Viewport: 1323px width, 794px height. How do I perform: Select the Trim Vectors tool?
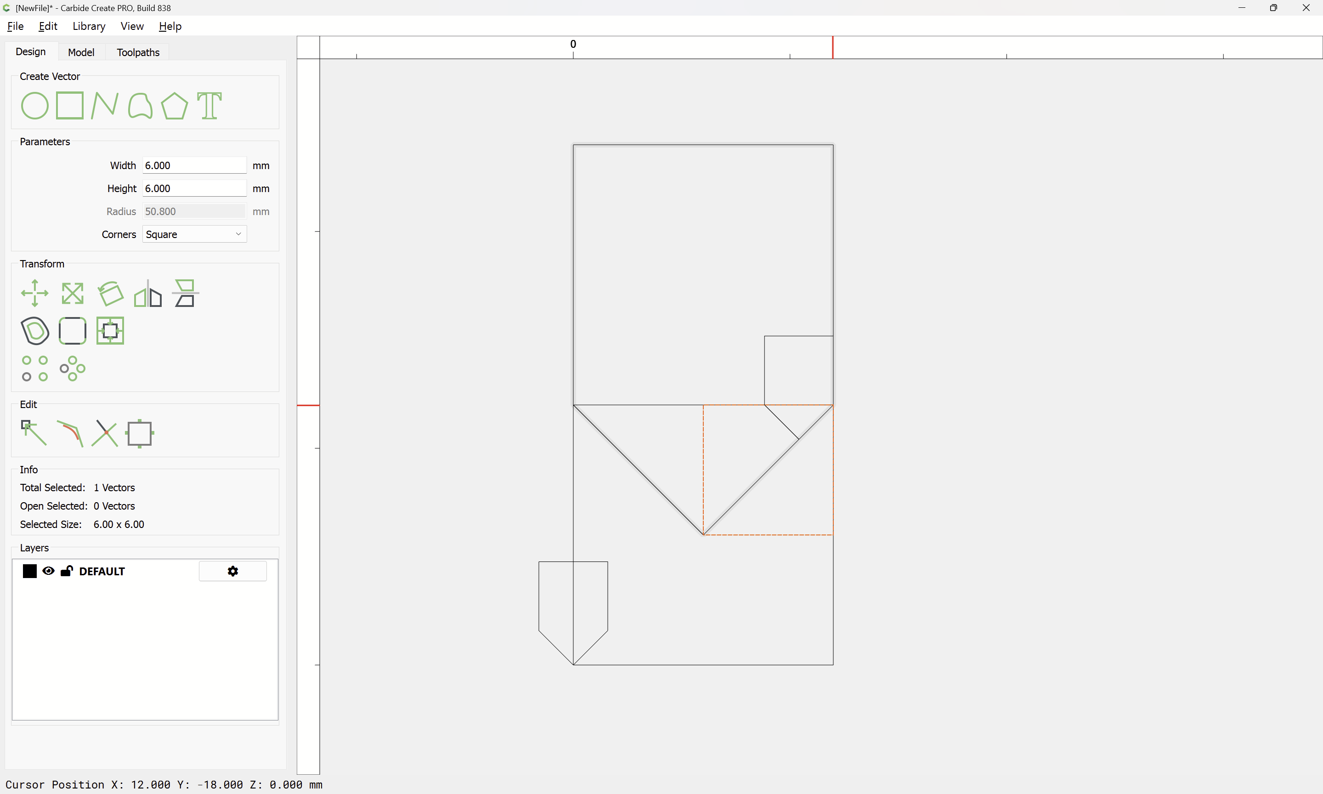104,433
